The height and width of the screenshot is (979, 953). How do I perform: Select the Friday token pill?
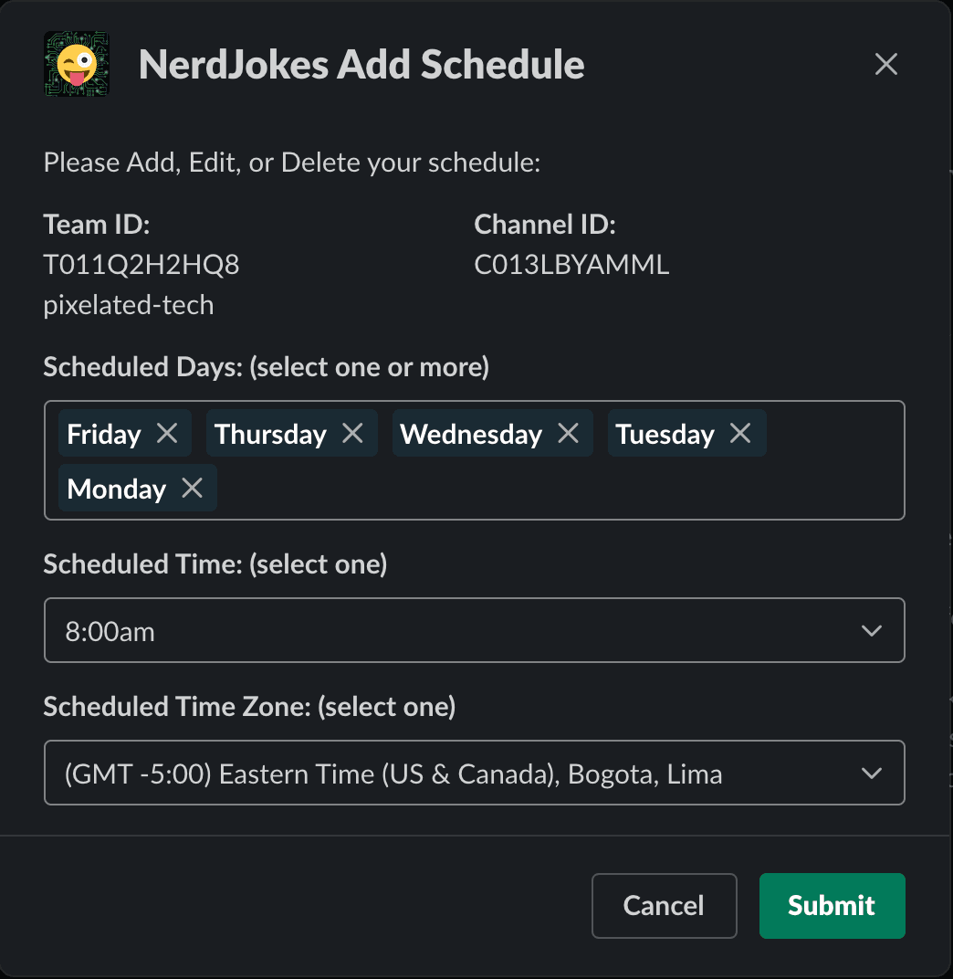(x=102, y=434)
